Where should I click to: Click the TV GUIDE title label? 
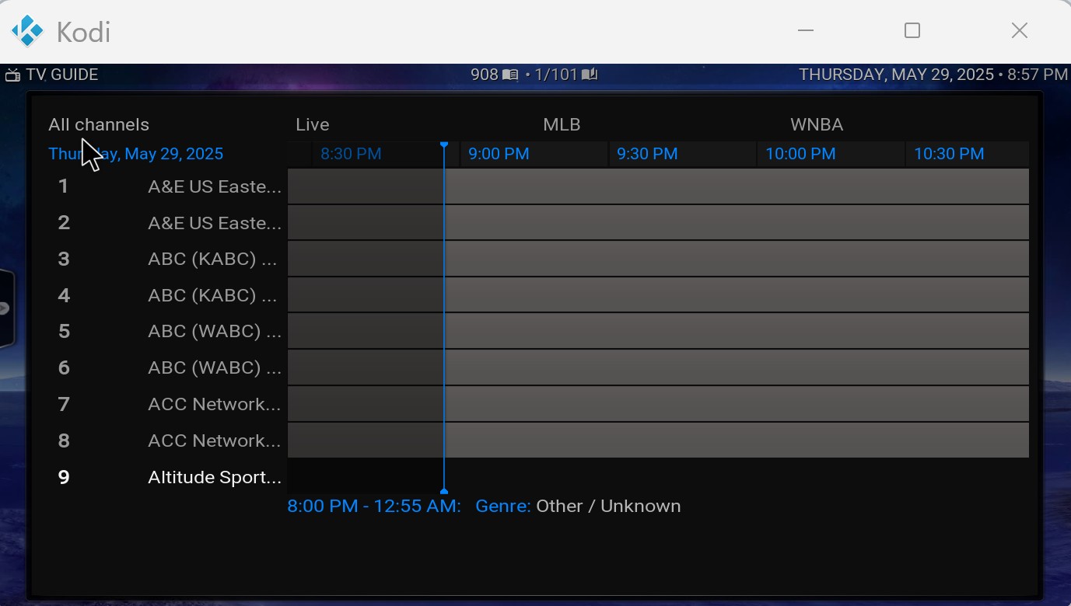click(x=62, y=75)
